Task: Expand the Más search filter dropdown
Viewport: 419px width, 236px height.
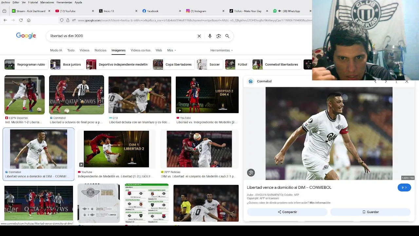Action: [172, 50]
